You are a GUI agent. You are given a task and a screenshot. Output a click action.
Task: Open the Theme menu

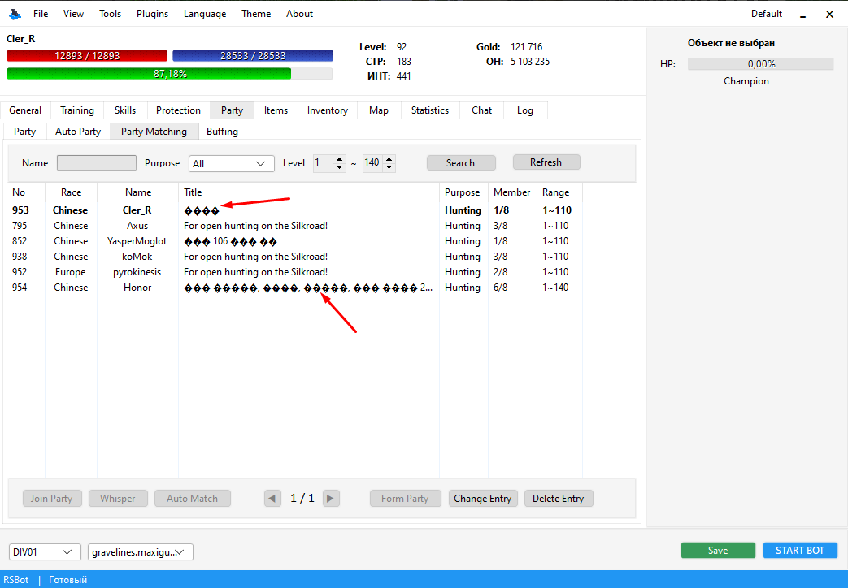pos(256,13)
